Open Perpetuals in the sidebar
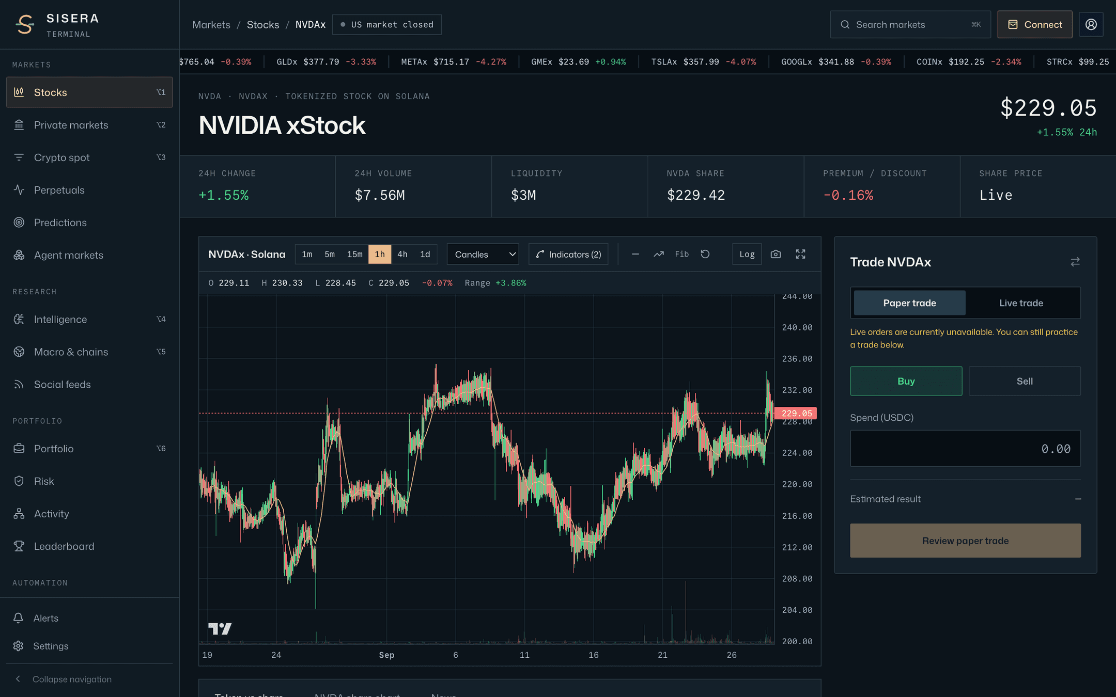Viewport: 1116px width, 697px height. click(89, 190)
